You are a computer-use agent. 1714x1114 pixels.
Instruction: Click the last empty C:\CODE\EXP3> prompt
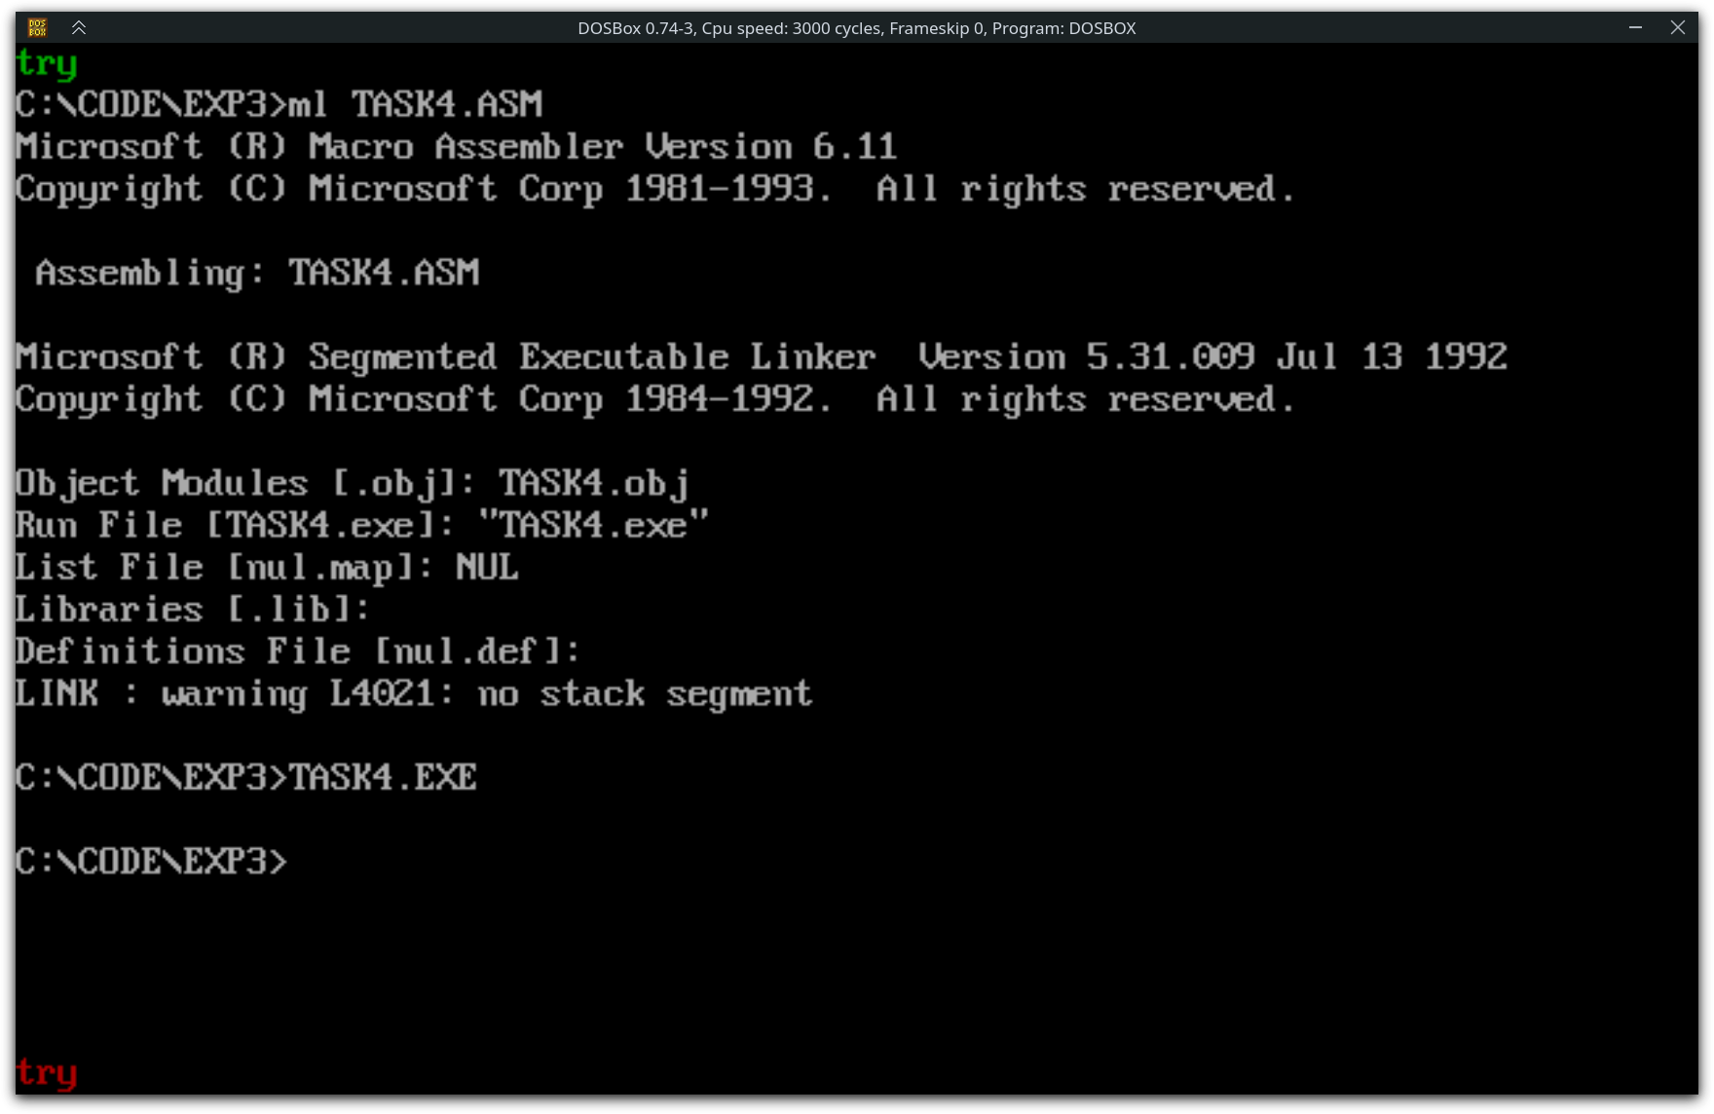click(151, 862)
